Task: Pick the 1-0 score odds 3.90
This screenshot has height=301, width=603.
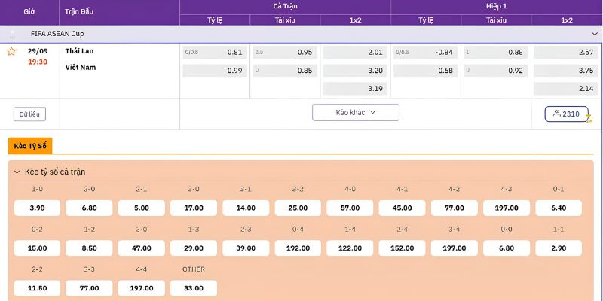Action: [x=37, y=208]
